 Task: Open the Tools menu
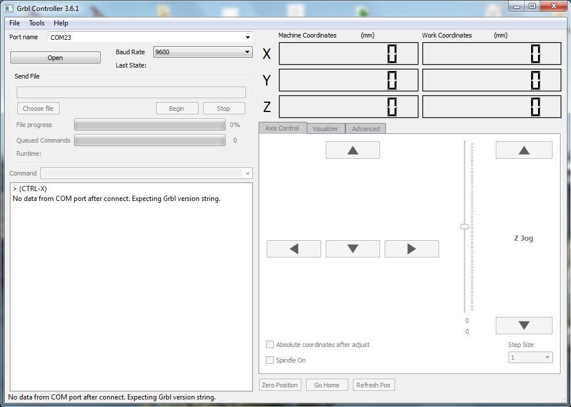tap(37, 23)
